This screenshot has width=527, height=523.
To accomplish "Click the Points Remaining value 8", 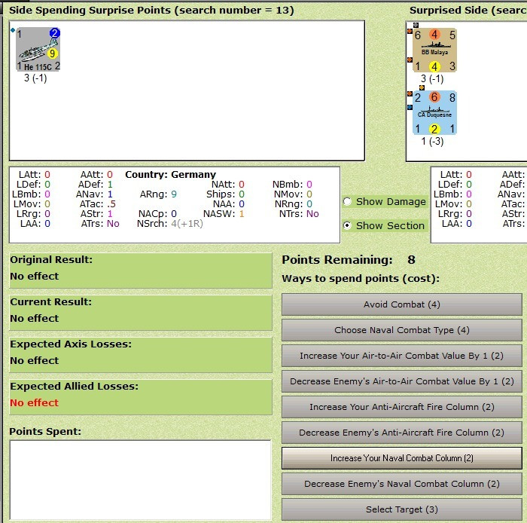I will point(411,260).
